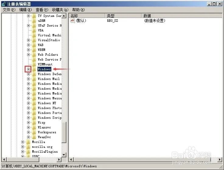Open the 收藏夹(A) menu

click(60, 10)
